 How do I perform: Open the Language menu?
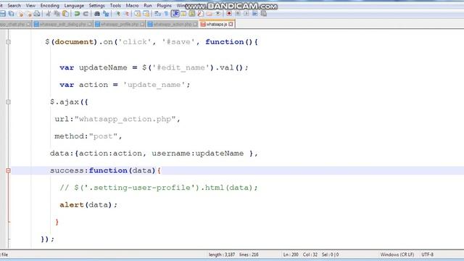click(x=74, y=6)
